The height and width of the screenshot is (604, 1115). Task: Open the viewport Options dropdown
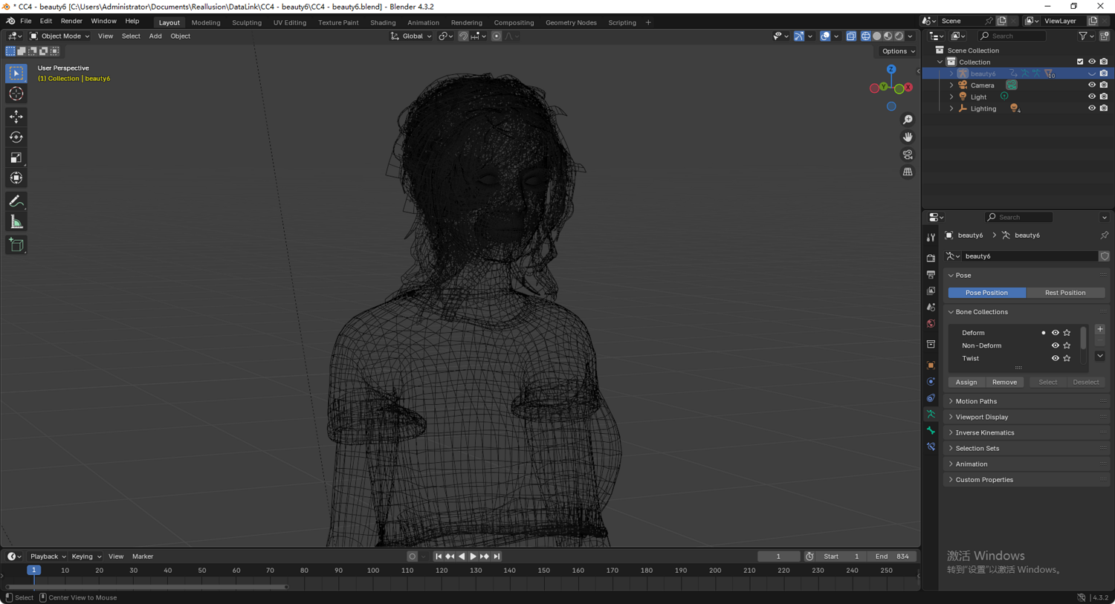[x=898, y=51]
